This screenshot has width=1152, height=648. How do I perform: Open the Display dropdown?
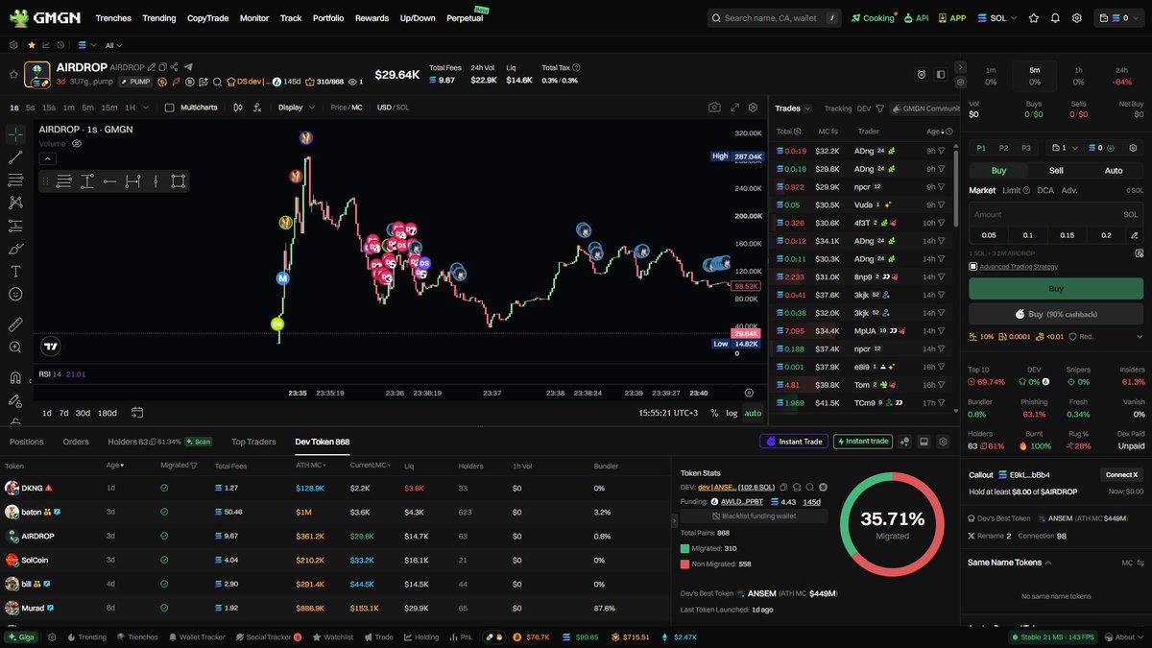click(x=296, y=108)
